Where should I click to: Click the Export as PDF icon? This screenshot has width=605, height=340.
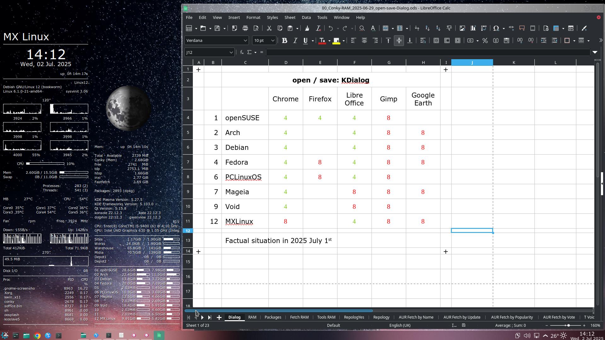coord(234,28)
